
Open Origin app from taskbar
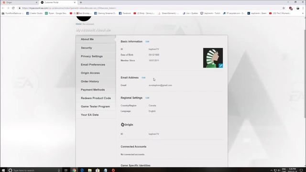coord(113,170)
